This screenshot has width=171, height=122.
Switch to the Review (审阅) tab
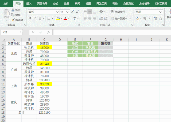[77, 3]
